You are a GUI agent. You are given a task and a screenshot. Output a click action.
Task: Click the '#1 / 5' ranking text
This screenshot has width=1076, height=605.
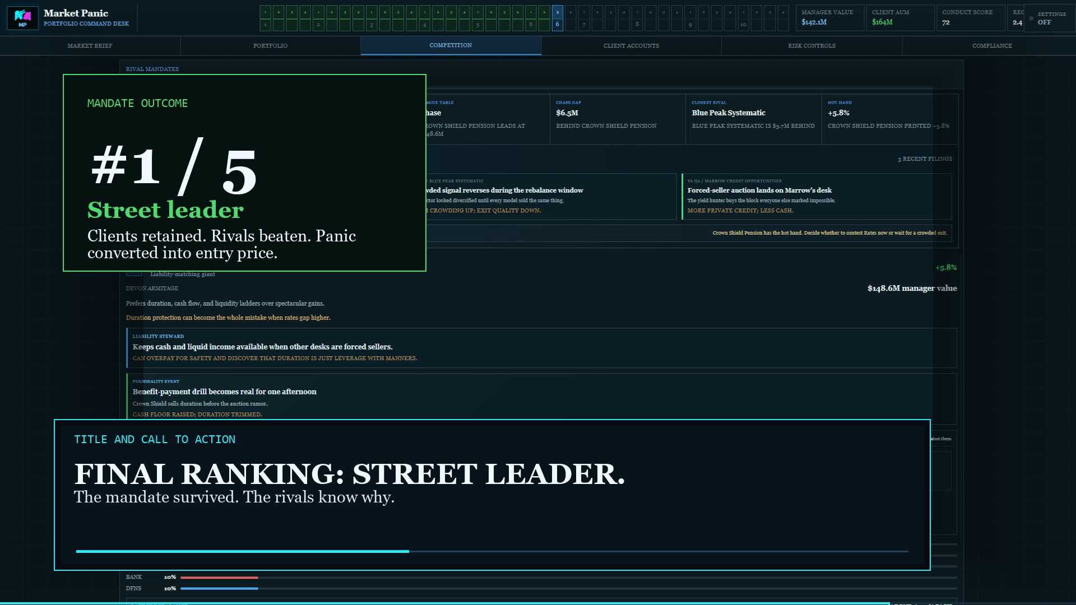pyautogui.click(x=174, y=166)
